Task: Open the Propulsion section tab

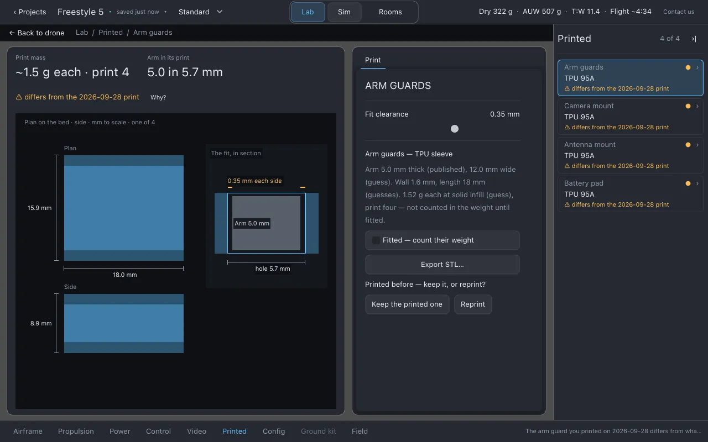Action: [76, 432]
